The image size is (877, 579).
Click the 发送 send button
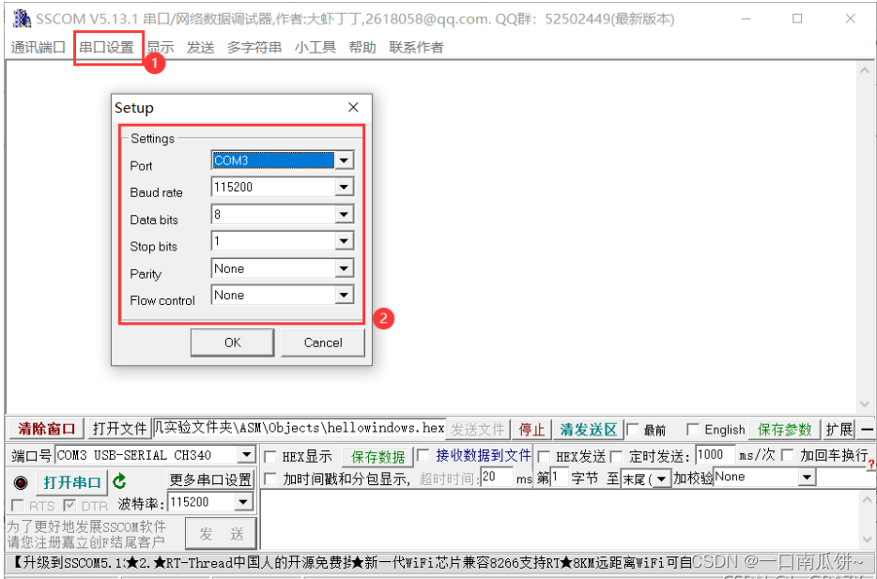coord(222,534)
